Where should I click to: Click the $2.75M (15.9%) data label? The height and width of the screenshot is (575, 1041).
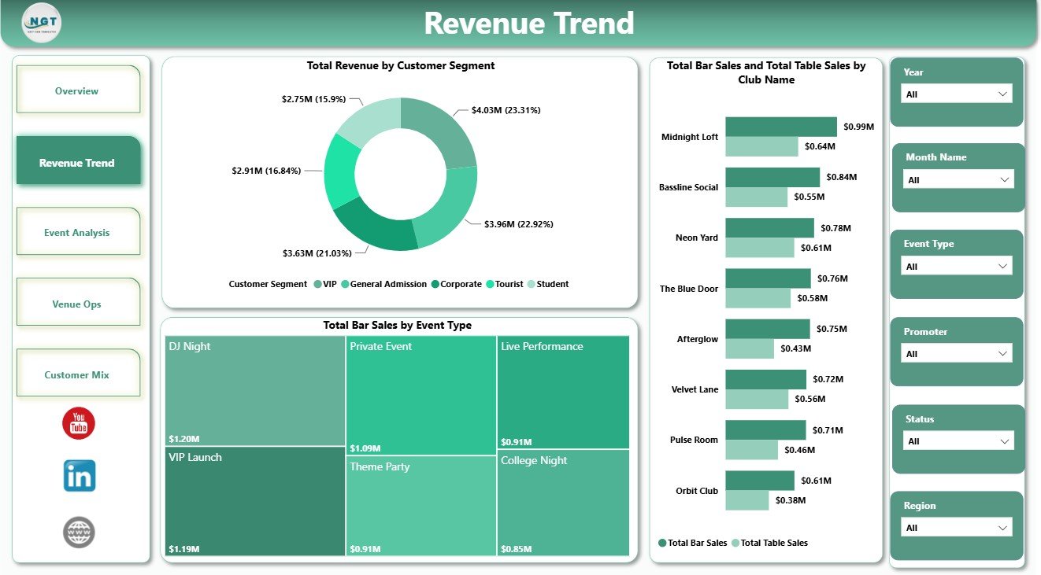(313, 99)
